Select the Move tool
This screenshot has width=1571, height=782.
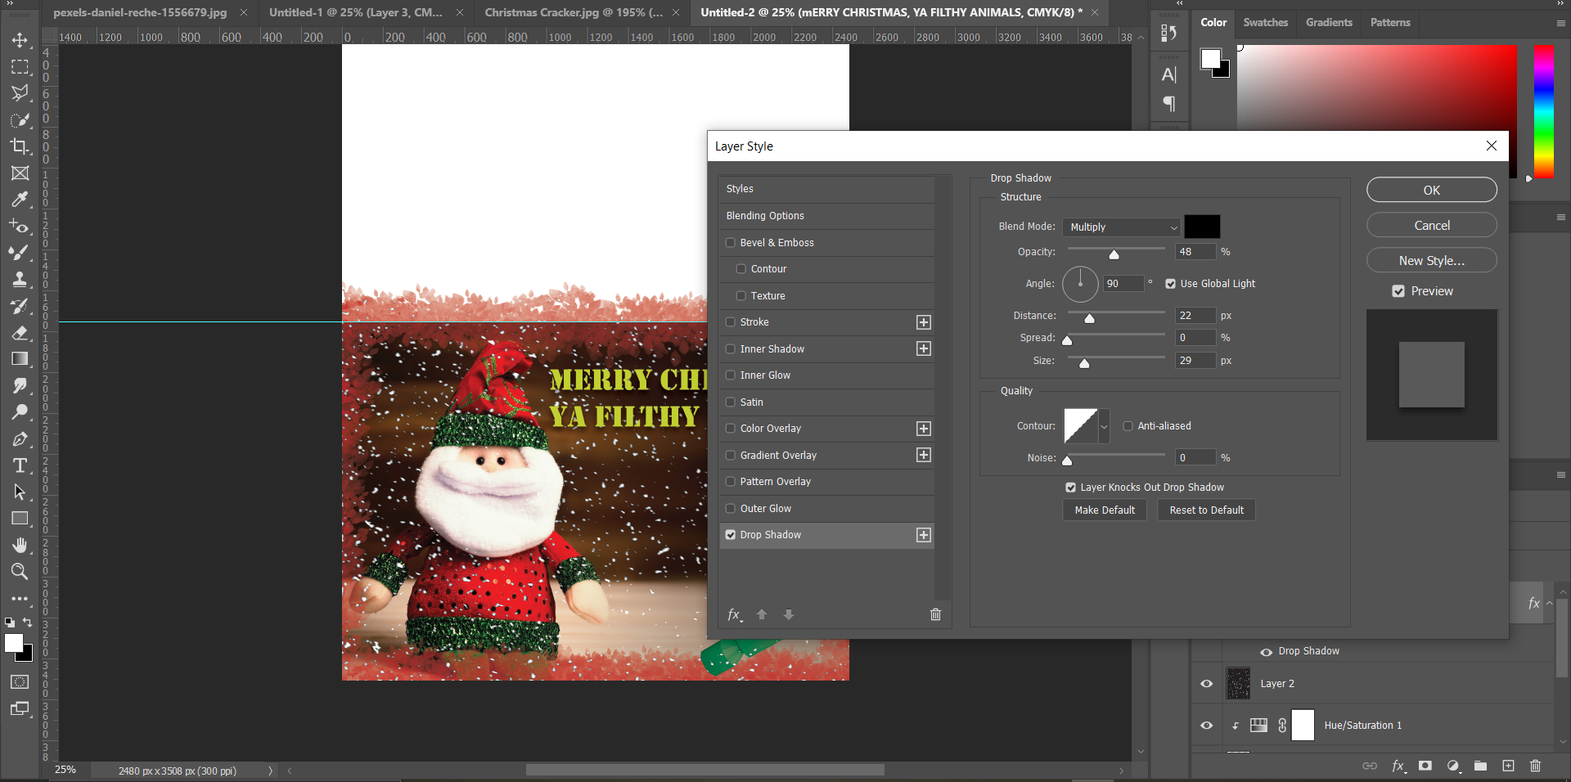point(20,39)
